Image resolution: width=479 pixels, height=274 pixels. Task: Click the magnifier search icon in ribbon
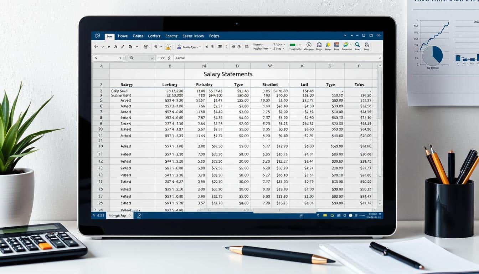[357, 45]
